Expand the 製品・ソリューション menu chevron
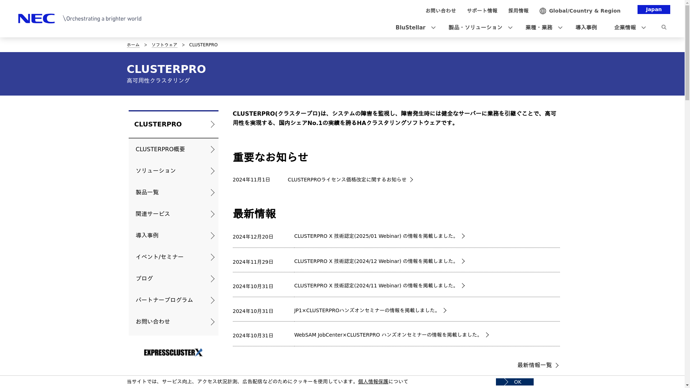The width and height of the screenshot is (690, 388). point(510,28)
